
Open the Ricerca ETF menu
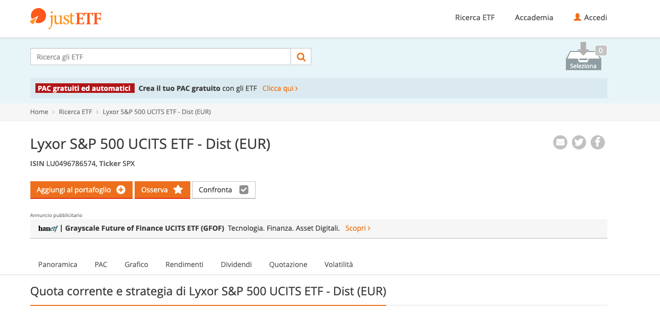tap(475, 18)
